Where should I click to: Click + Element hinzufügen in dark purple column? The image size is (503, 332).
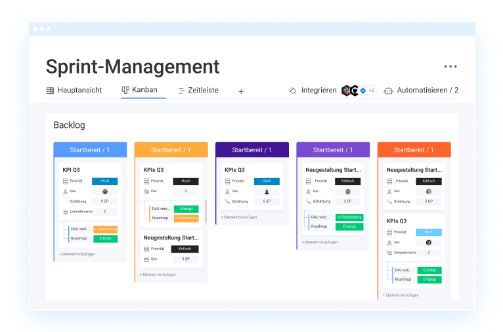point(239,217)
